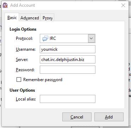
Task: Click into the Server text field
Action: click(x=68, y=60)
